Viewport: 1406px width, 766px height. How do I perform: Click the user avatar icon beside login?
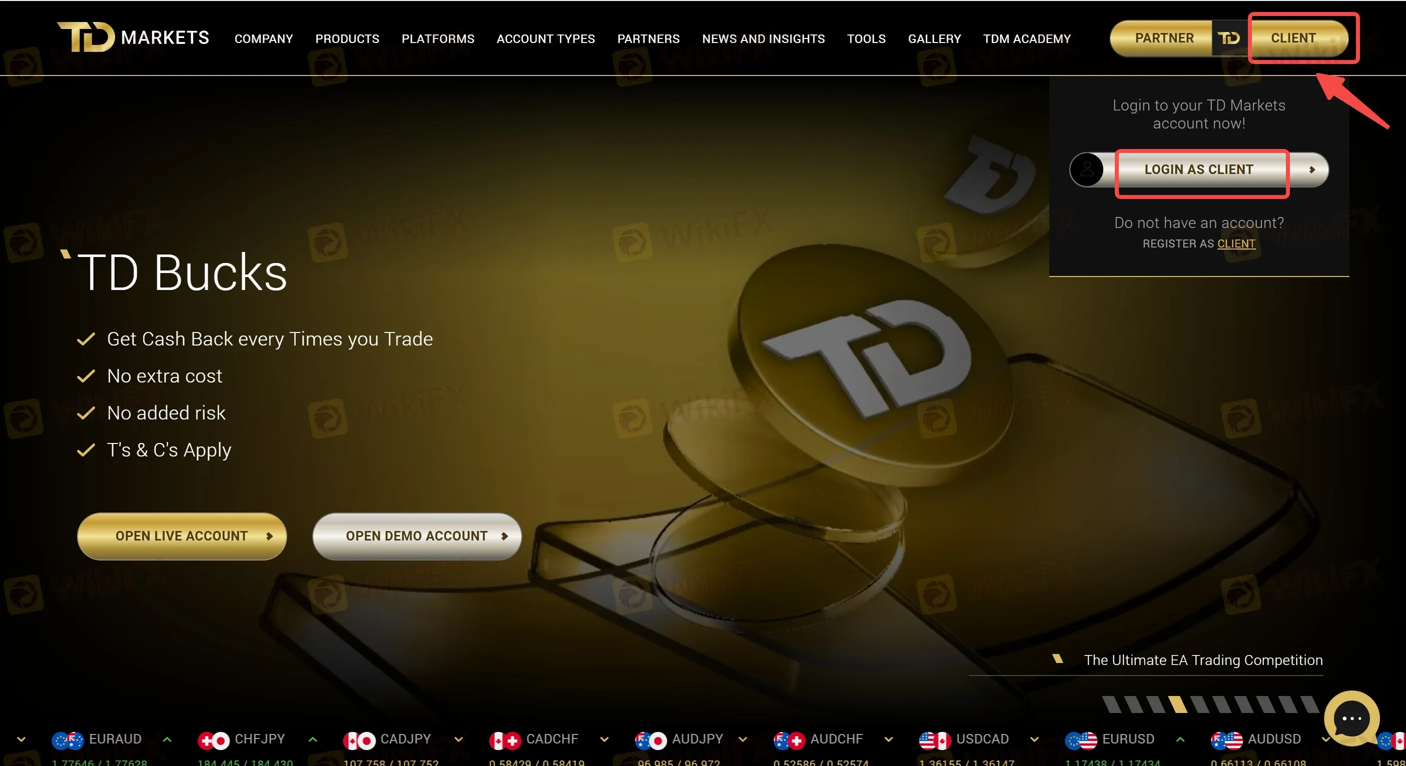click(1087, 169)
